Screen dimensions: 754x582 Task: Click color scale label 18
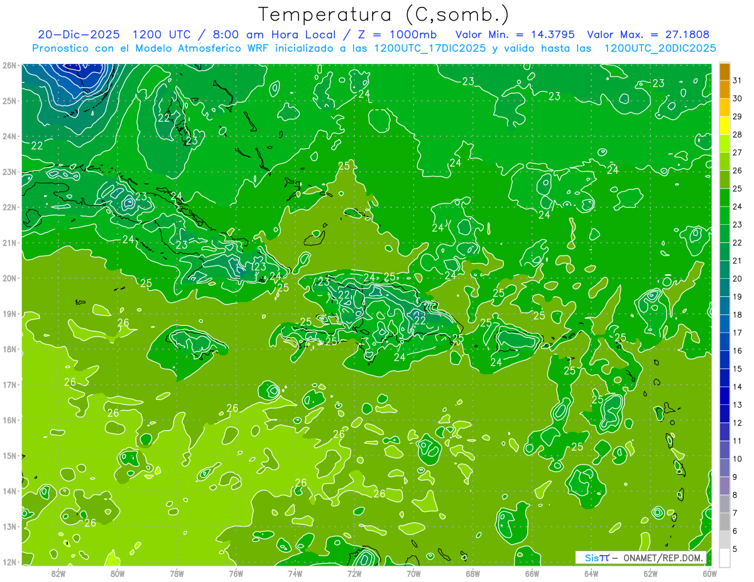coord(737,315)
